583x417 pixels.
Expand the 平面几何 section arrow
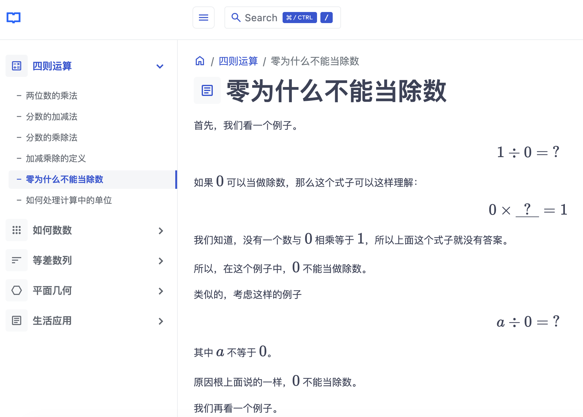tap(161, 291)
